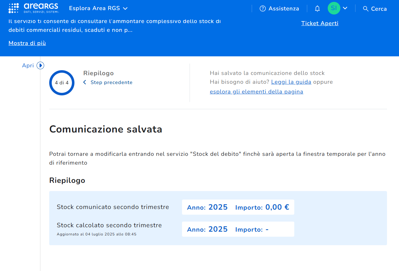Click the green SI user avatar
This screenshot has width=399, height=271.
(x=334, y=8)
